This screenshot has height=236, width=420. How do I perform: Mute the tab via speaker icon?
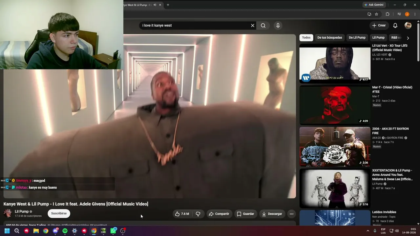tap(155, 5)
